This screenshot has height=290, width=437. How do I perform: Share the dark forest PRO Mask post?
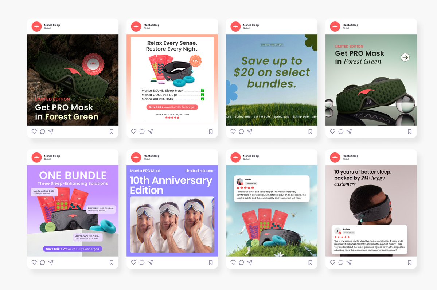click(x=51, y=131)
